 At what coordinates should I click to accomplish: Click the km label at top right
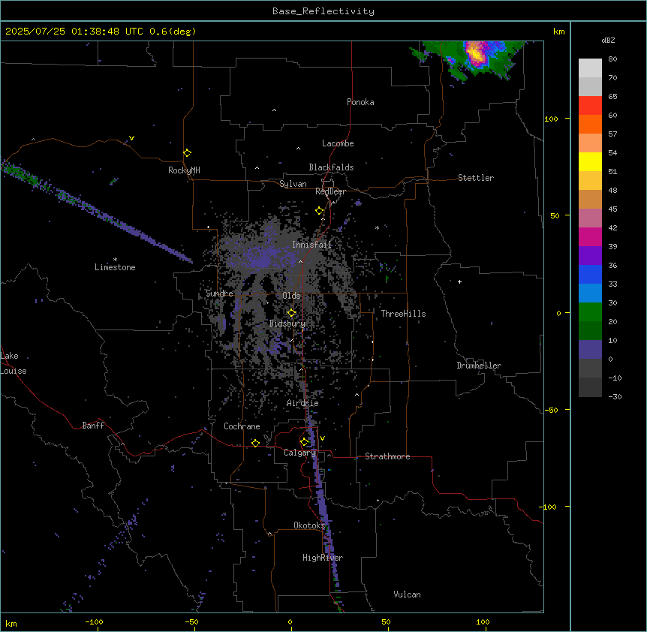[x=558, y=32]
